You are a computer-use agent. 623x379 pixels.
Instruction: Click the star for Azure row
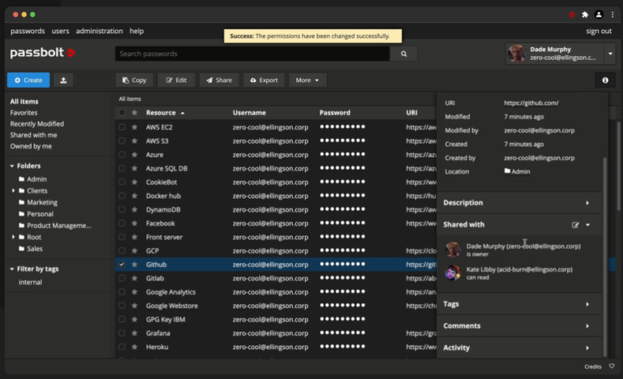coord(135,155)
